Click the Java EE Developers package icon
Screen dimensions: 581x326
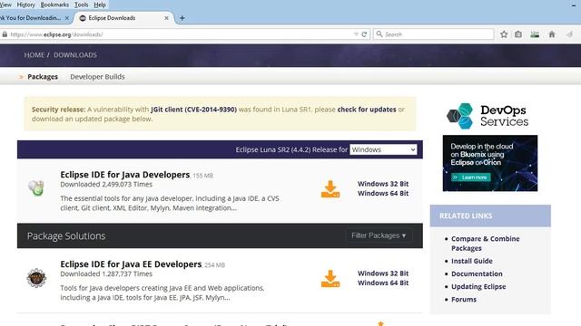(x=36, y=278)
